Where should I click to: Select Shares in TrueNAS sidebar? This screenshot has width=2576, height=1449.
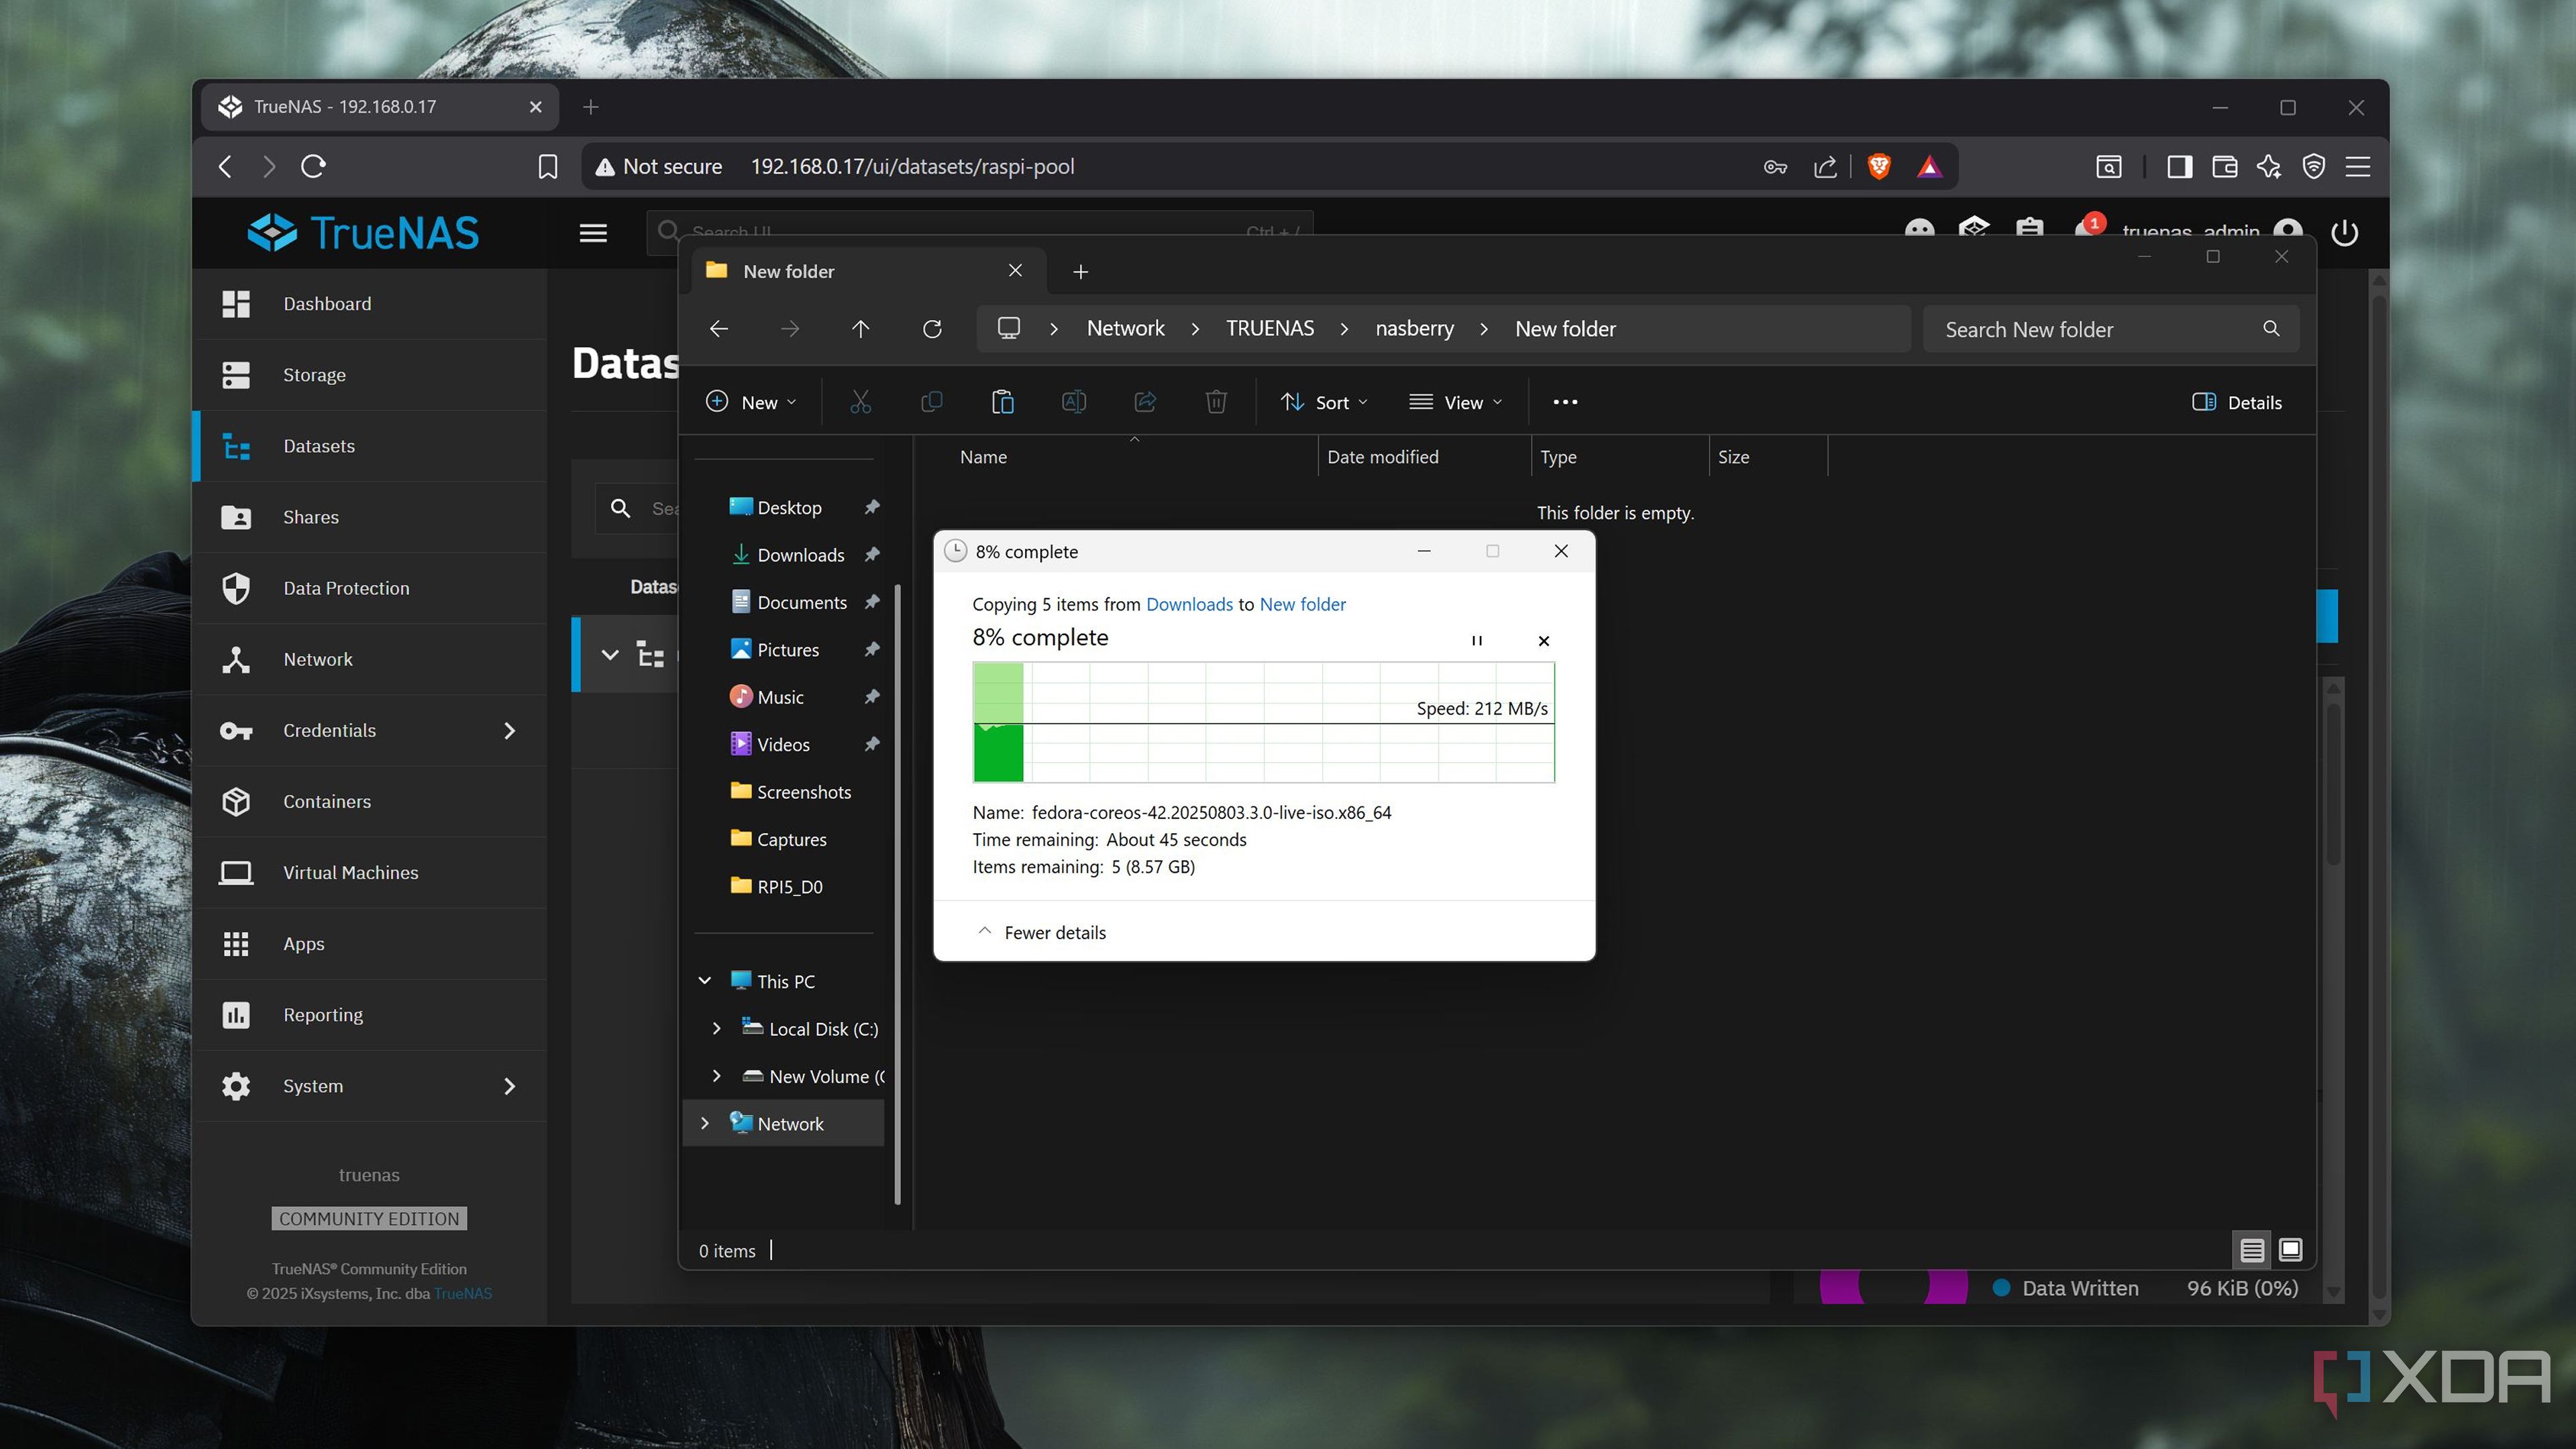pos(370,517)
